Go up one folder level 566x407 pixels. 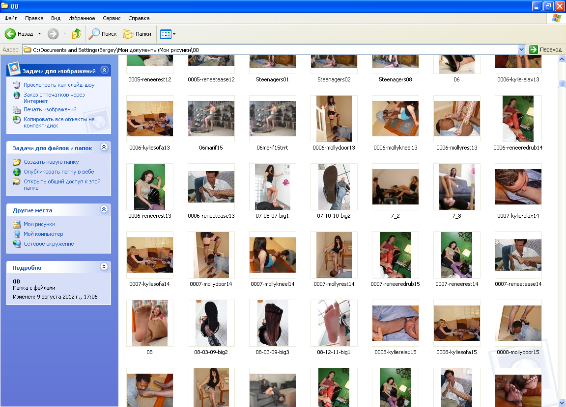77,34
